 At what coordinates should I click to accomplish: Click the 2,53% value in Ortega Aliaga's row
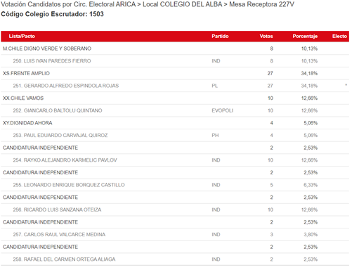click(x=311, y=259)
